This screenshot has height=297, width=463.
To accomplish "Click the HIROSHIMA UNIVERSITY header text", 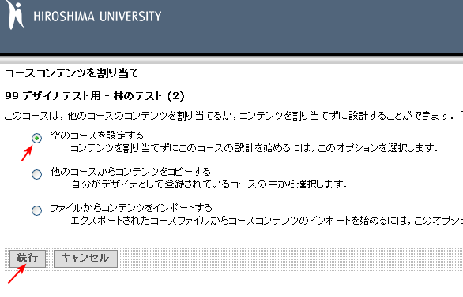I will point(97,17).
